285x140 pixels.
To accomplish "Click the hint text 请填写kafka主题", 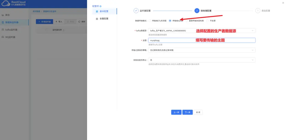I will (155, 44).
